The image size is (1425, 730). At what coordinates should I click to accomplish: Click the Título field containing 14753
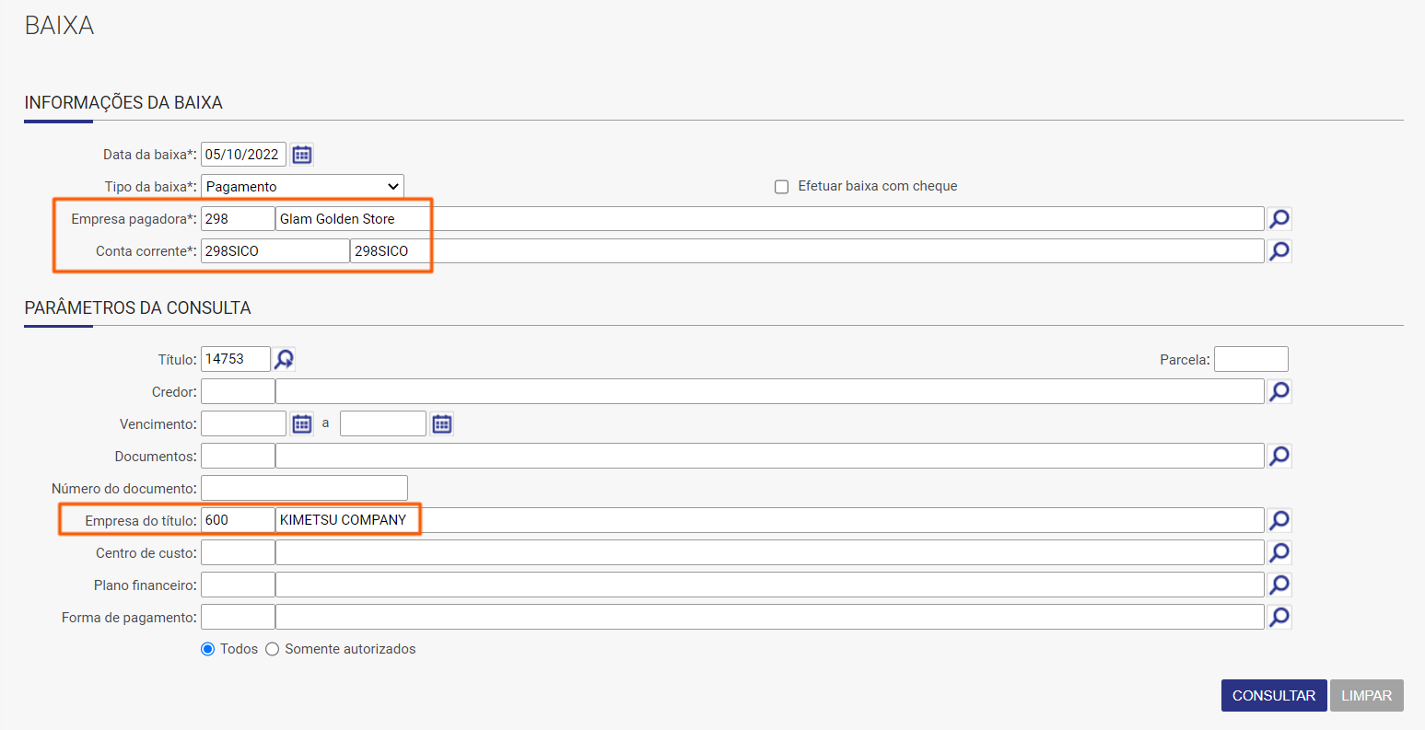click(x=236, y=359)
